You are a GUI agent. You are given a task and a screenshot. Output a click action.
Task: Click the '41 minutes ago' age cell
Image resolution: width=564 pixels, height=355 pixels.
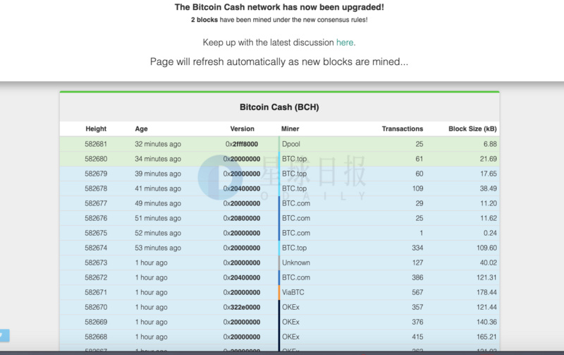click(x=158, y=188)
